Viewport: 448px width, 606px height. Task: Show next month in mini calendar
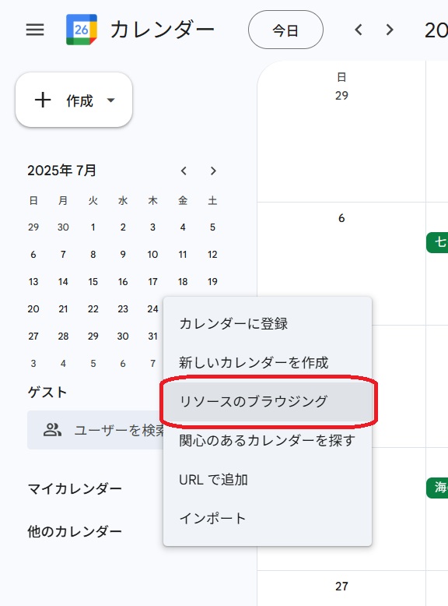pyautogui.click(x=213, y=171)
